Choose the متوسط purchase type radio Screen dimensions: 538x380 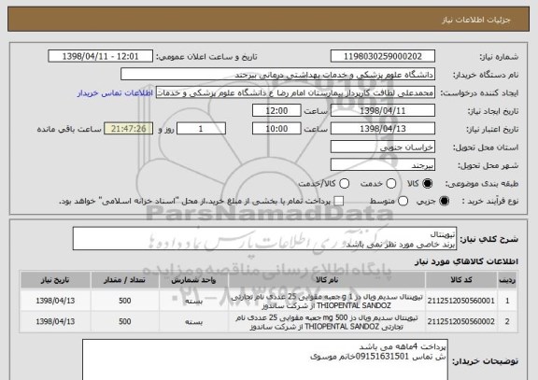click(403, 201)
